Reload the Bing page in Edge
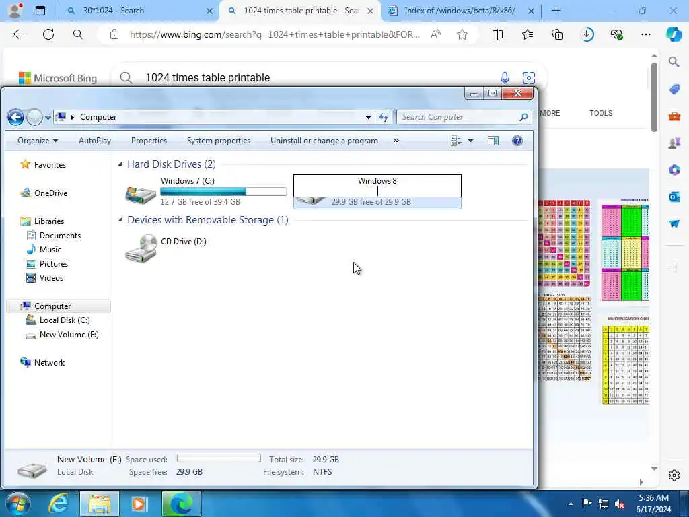Image resolution: width=689 pixels, height=517 pixels. (48, 34)
